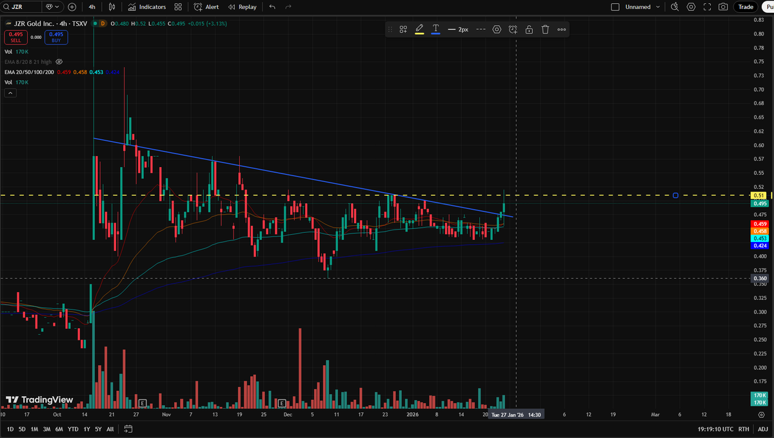This screenshot has width=774, height=438.
Task: Open the quick search icon in top bar
Action: 675,6
